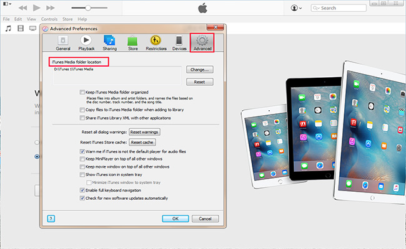406x249 pixels.
Task: Enable Share iTunes Library XML checkbox
Action: tap(82, 118)
